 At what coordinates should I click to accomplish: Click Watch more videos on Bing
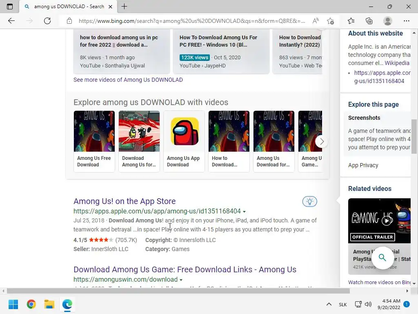[x=379, y=282]
